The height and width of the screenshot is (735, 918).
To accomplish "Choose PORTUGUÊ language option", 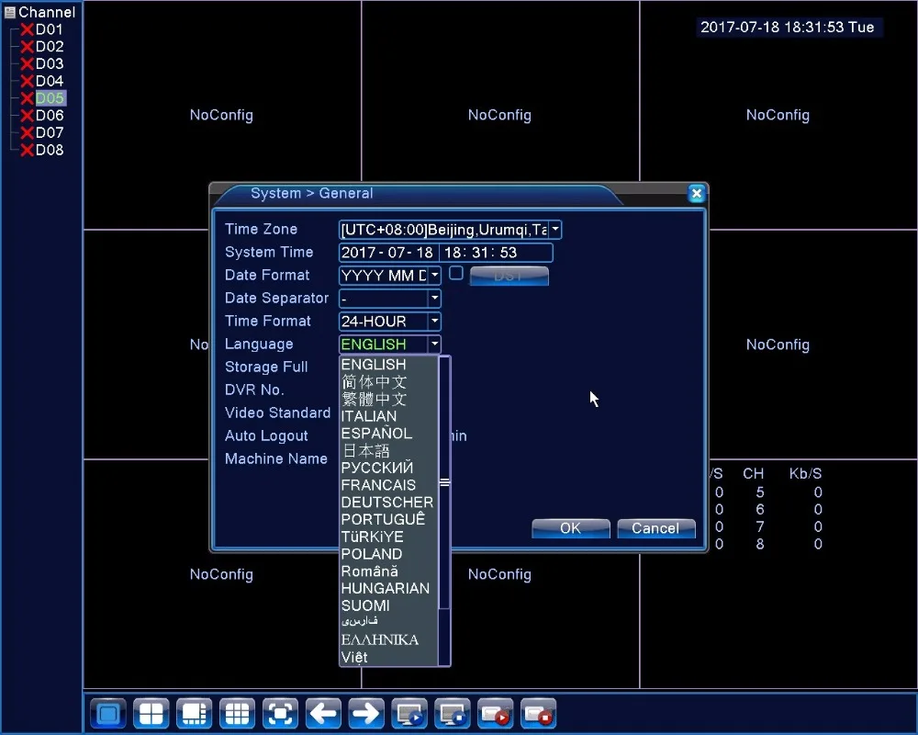I will tap(388, 519).
